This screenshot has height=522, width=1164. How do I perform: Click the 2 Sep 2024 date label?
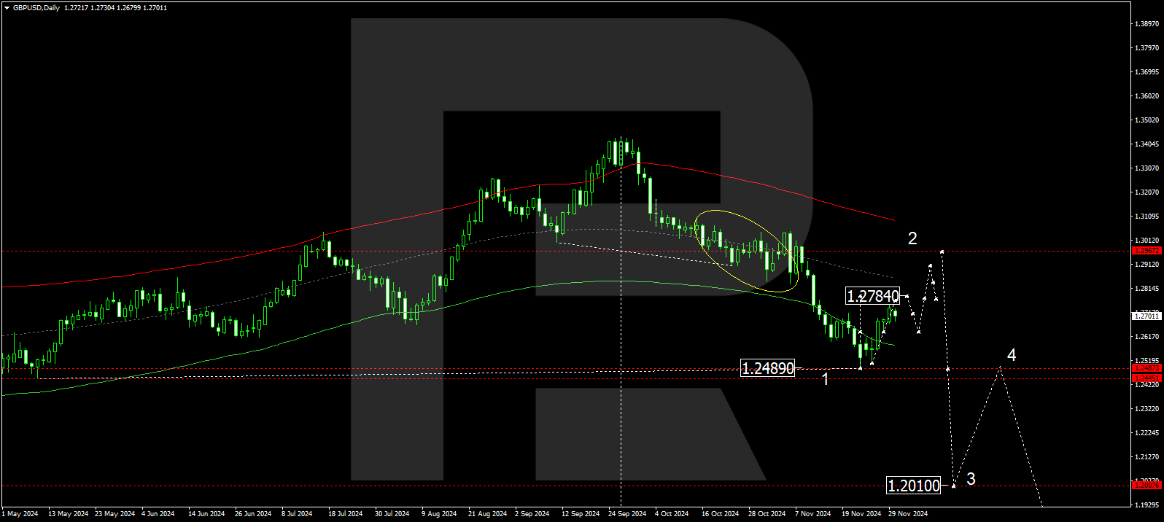[532, 514]
